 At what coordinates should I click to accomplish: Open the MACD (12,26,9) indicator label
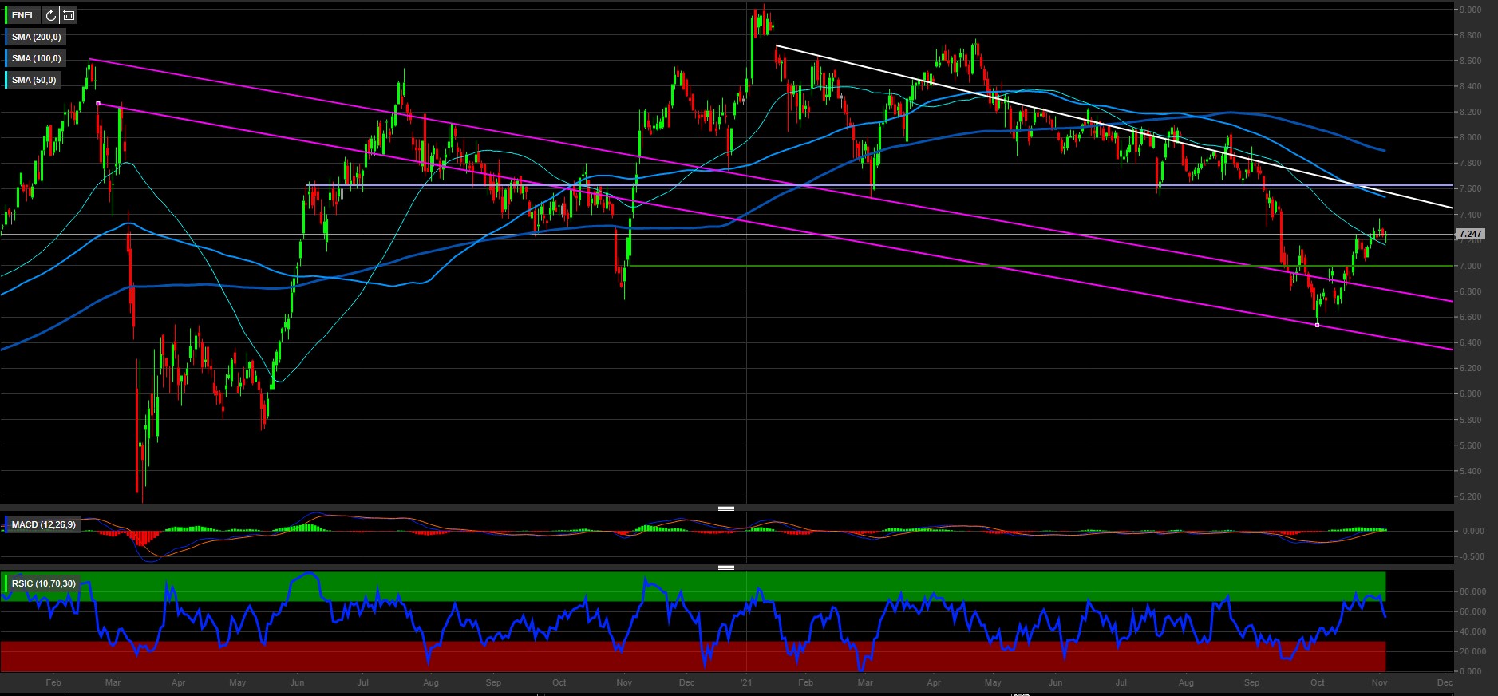coord(43,524)
